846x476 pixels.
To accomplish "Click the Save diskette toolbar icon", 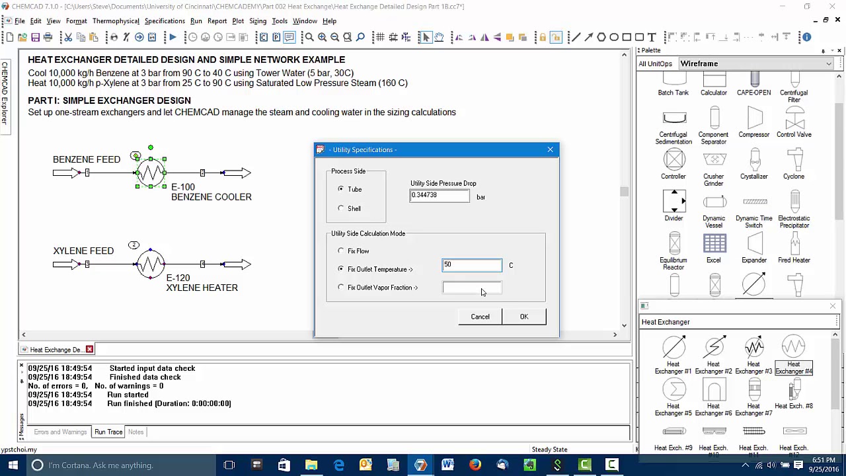I will [x=35, y=37].
